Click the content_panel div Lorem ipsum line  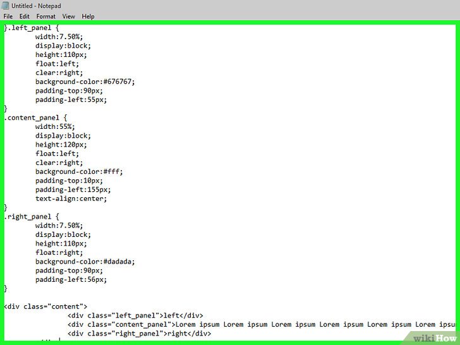click(x=262, y=325)
